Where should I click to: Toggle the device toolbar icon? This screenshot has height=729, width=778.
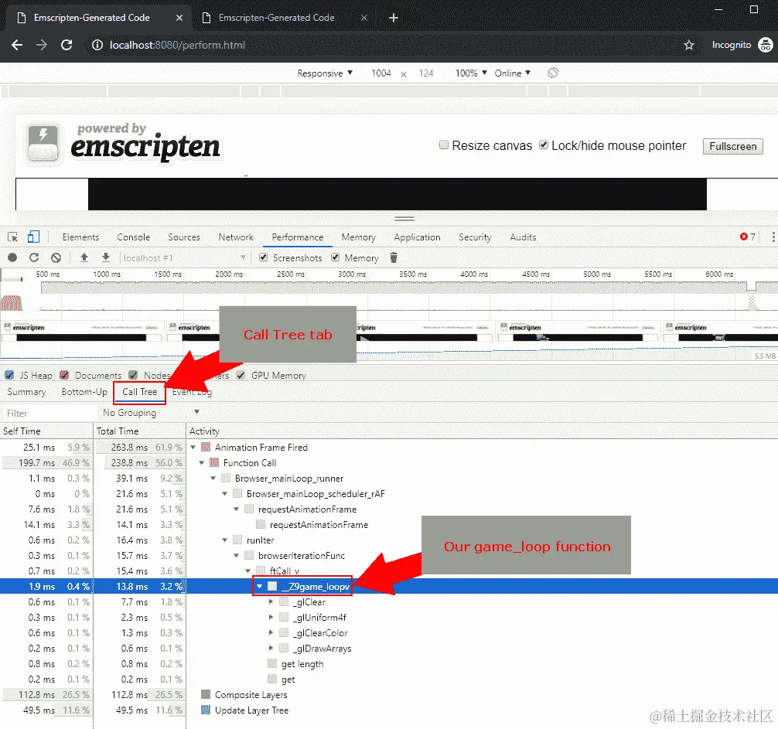pyautogui.click(x=33, y=237)
